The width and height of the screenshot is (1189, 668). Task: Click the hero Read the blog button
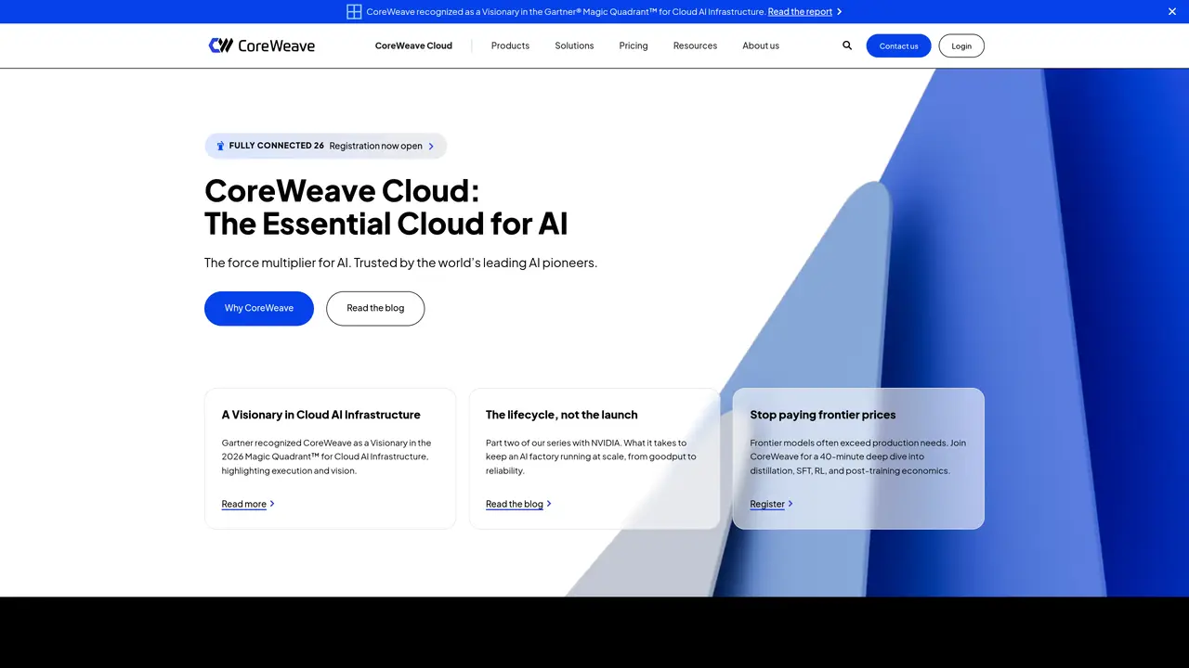[375, 308]
